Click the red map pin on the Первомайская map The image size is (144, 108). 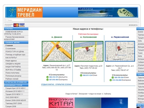[119, 48]
